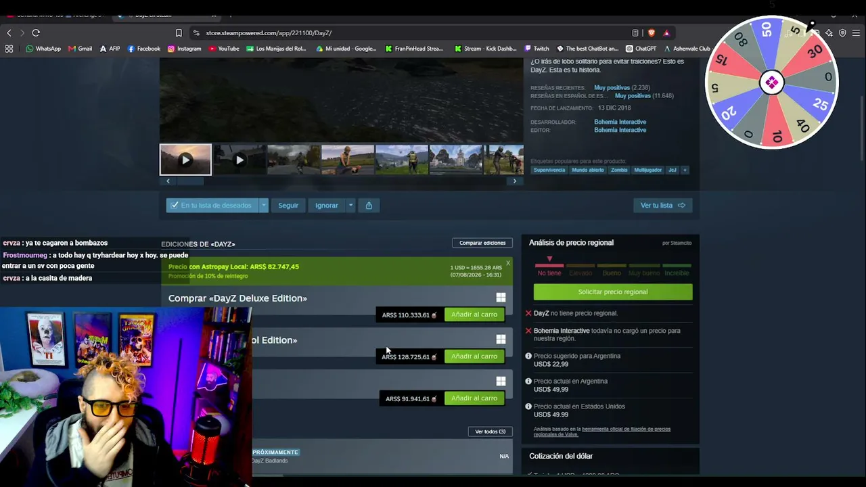Go back with the browser back arrow

pos(9,32)
